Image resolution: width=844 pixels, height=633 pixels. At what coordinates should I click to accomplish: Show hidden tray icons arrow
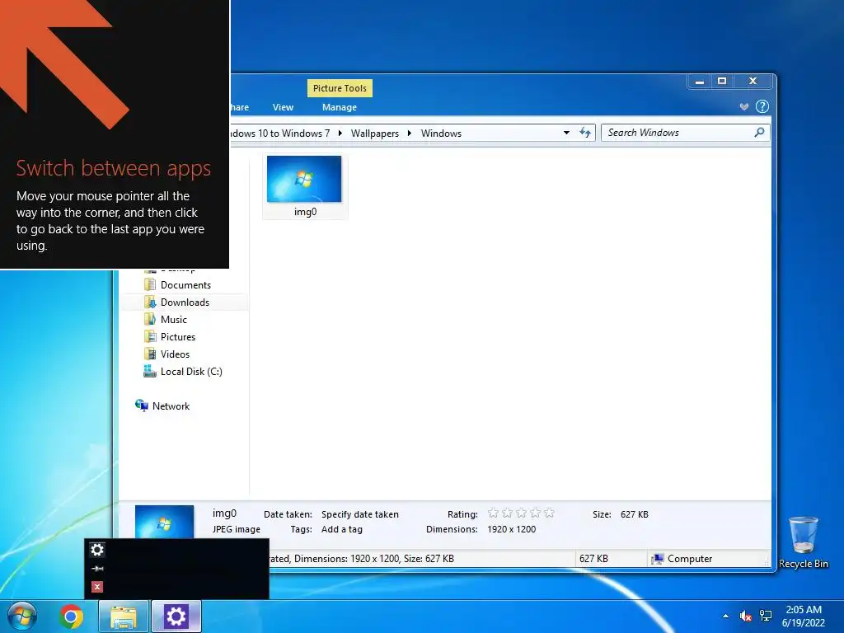click(x=725, y=616)
